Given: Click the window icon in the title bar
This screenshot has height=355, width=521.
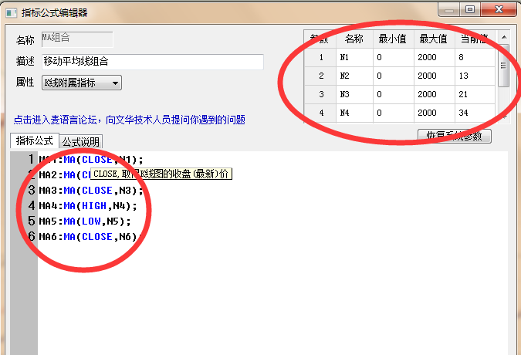Looking at the screenshot, I should pyautogui.click(x=11, y=12).
